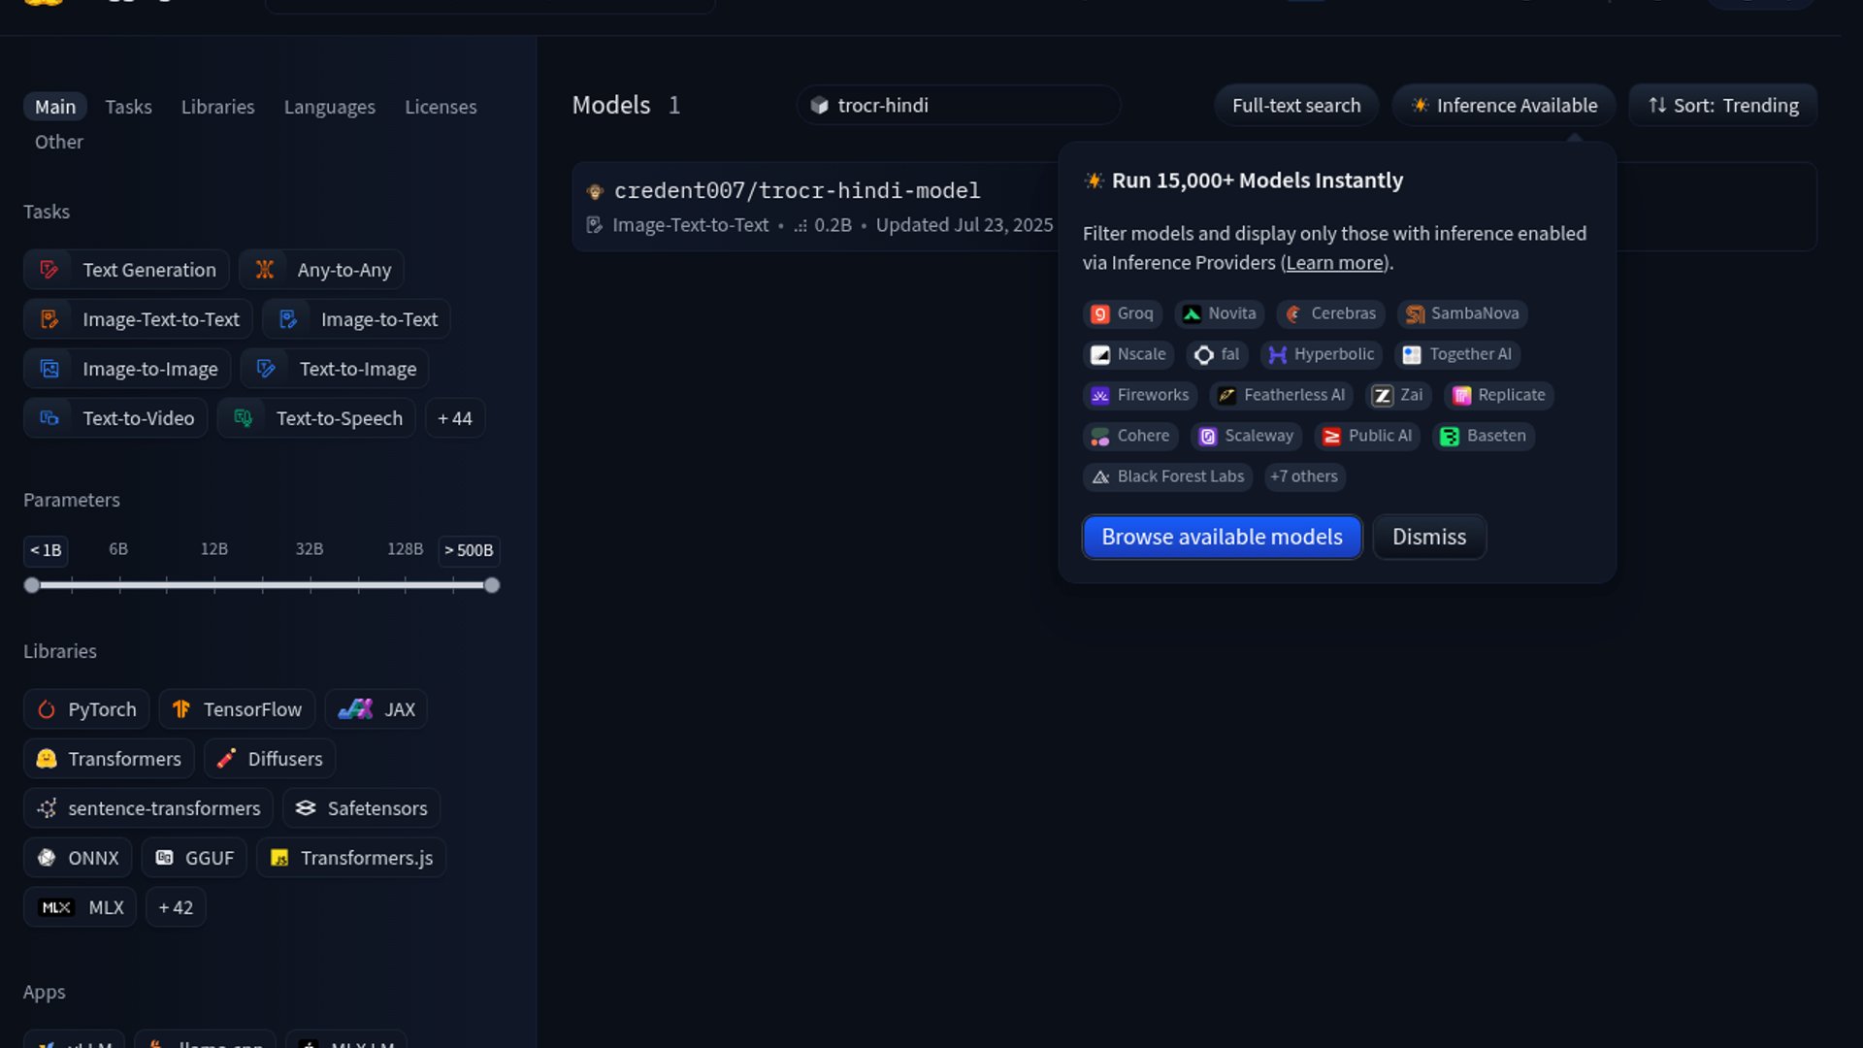Viewport: 1863px width, 1048px height.
Task: Select the Hyperbolic provider icon
Action: pyautogui.click(x=1277, y=354)
